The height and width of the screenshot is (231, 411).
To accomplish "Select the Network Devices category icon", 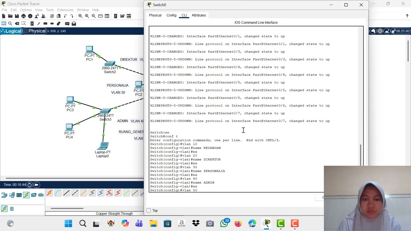I will pos(4,195).
